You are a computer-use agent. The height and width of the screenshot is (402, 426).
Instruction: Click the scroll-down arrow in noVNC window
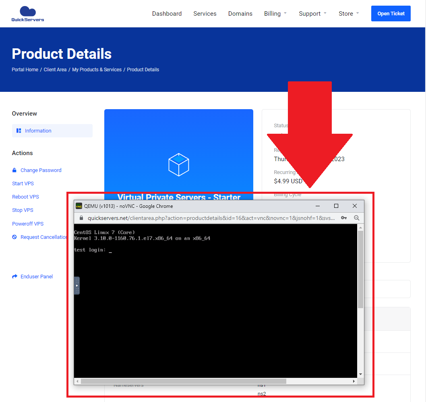360,374
